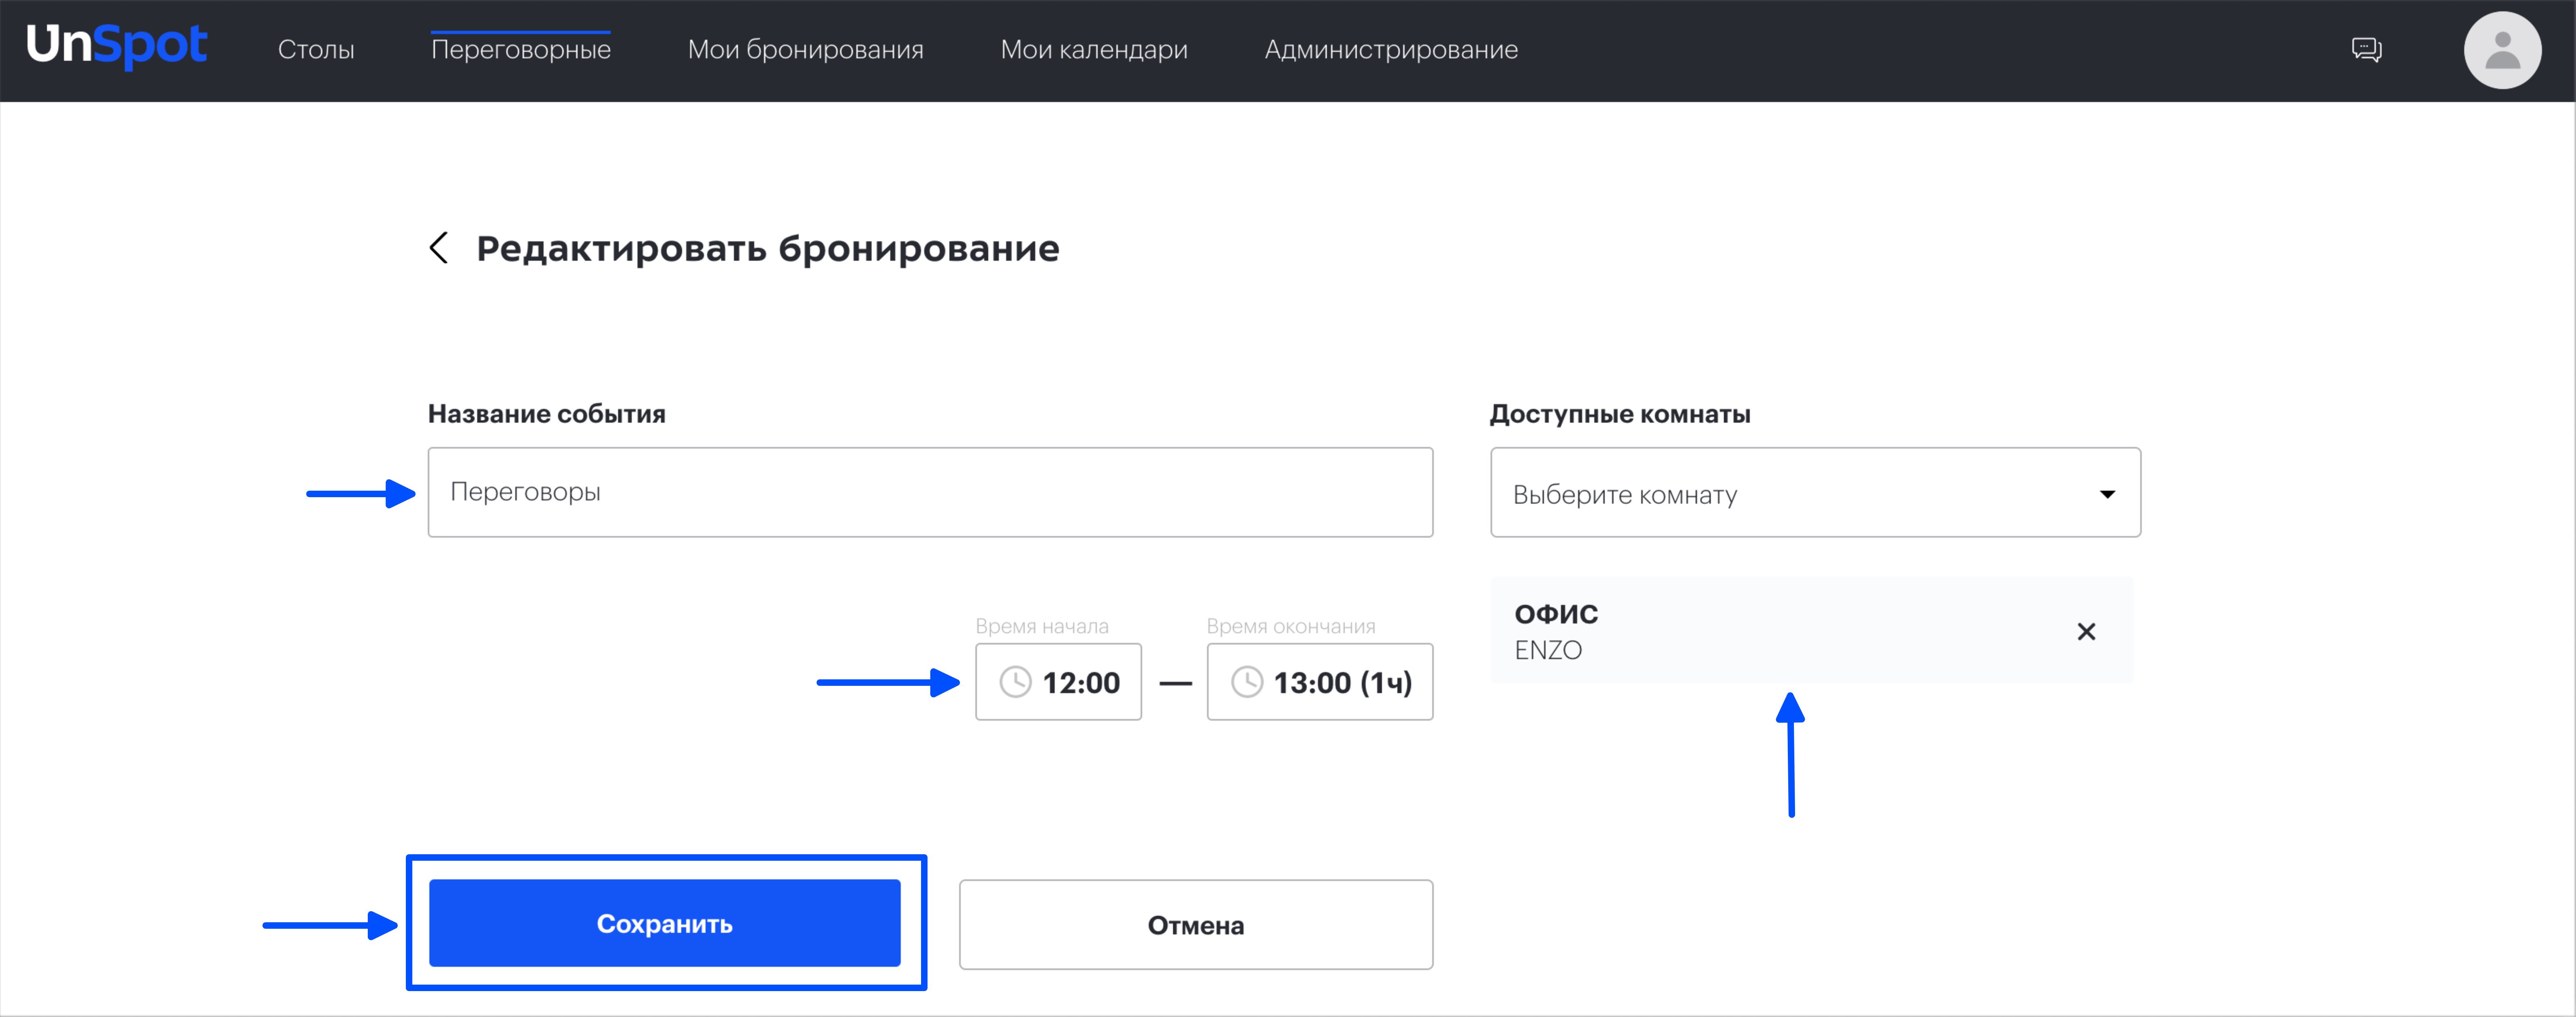Go back using the left chevron arrow
This screenshot has width=2576, height=1017.
click(438, 248)
